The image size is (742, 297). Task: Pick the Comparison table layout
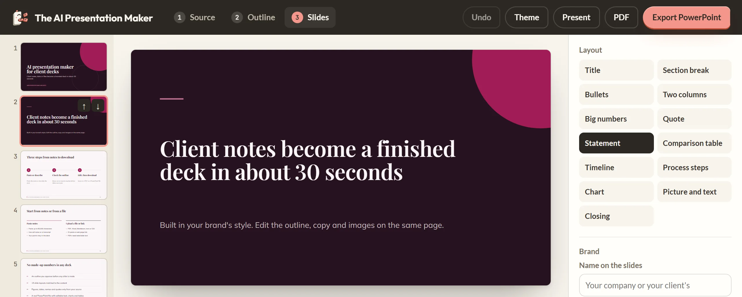pos(694,143)
